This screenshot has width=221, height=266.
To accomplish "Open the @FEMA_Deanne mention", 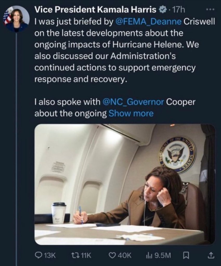I will point(148,22).
